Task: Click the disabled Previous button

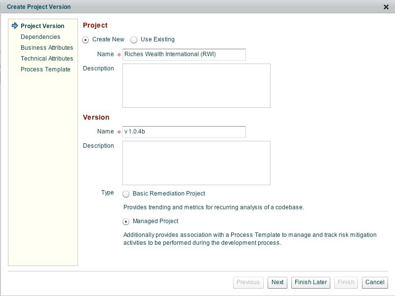Action: (248, 282)
